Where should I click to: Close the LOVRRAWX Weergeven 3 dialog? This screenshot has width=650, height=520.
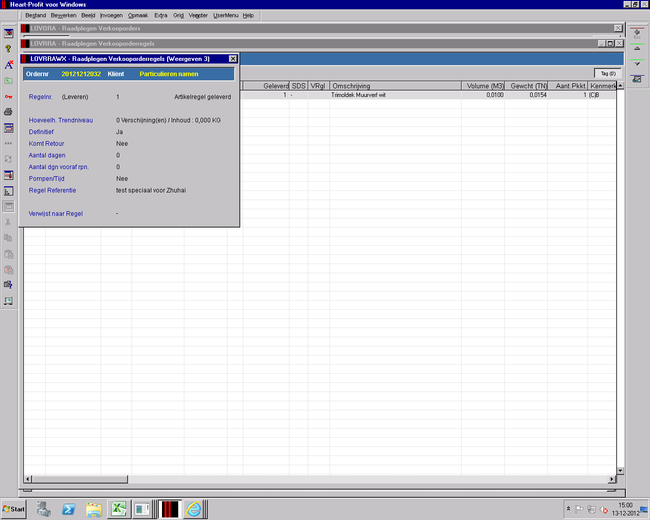[x=233, y=59]
